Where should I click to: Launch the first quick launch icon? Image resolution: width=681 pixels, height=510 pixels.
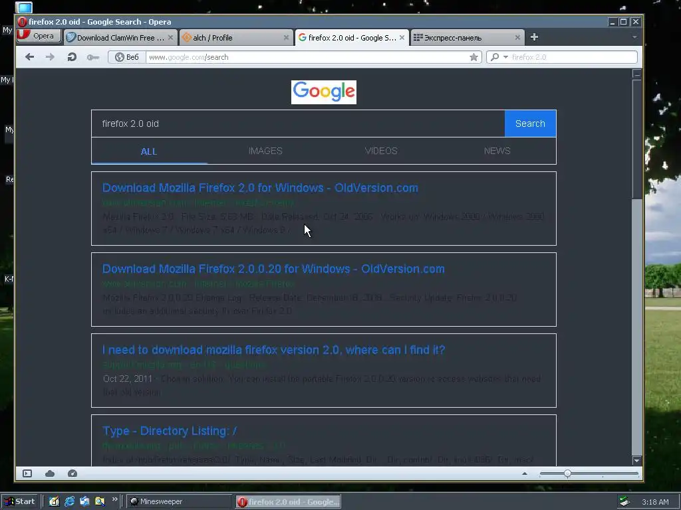pos(54,501)
